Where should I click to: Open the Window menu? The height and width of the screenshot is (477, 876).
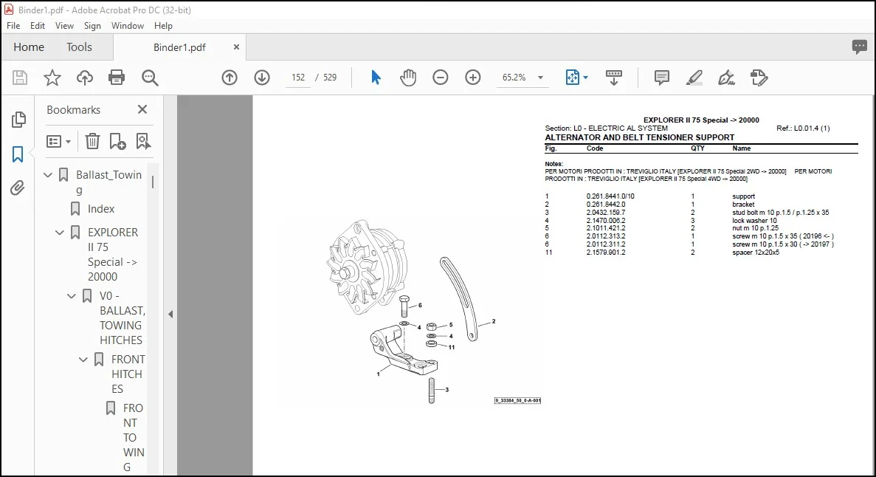tap(128, 26)
